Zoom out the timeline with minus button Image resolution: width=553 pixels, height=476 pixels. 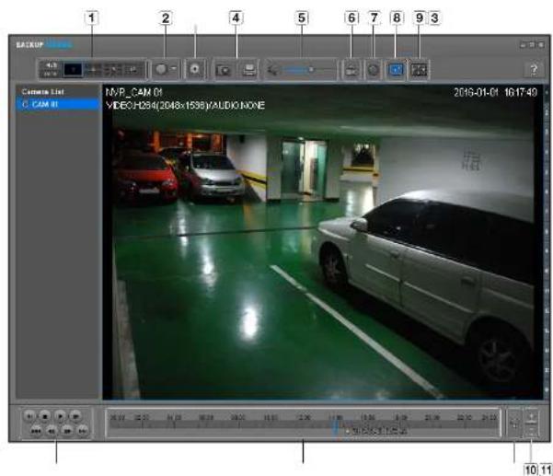(x=532, y=431)
